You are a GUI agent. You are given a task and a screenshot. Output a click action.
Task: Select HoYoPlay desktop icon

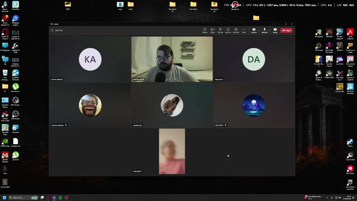point(15,6)
